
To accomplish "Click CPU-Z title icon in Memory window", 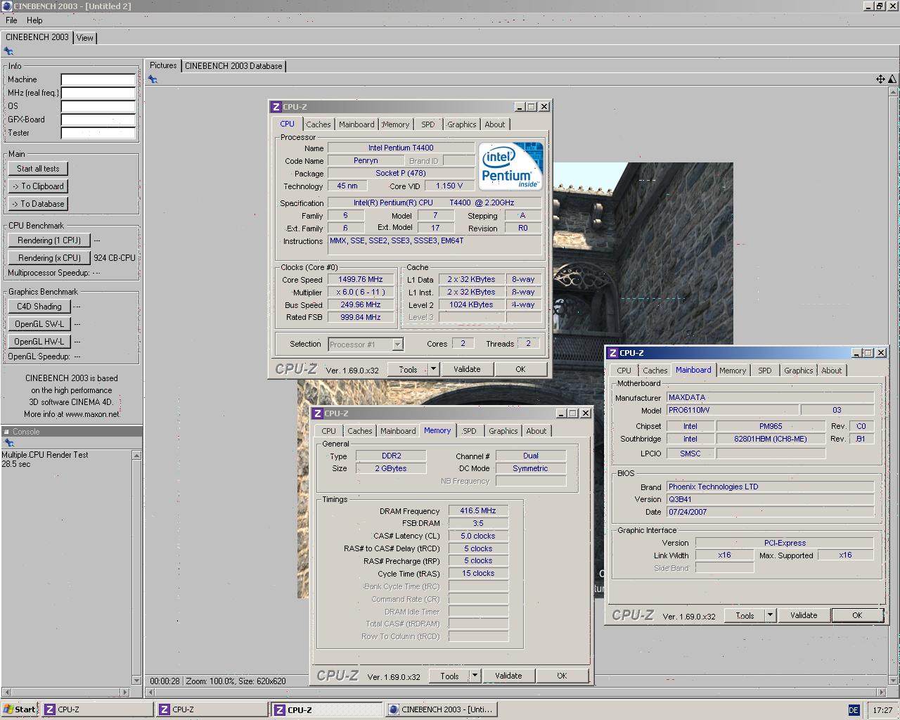I will [x=318, y=413].
